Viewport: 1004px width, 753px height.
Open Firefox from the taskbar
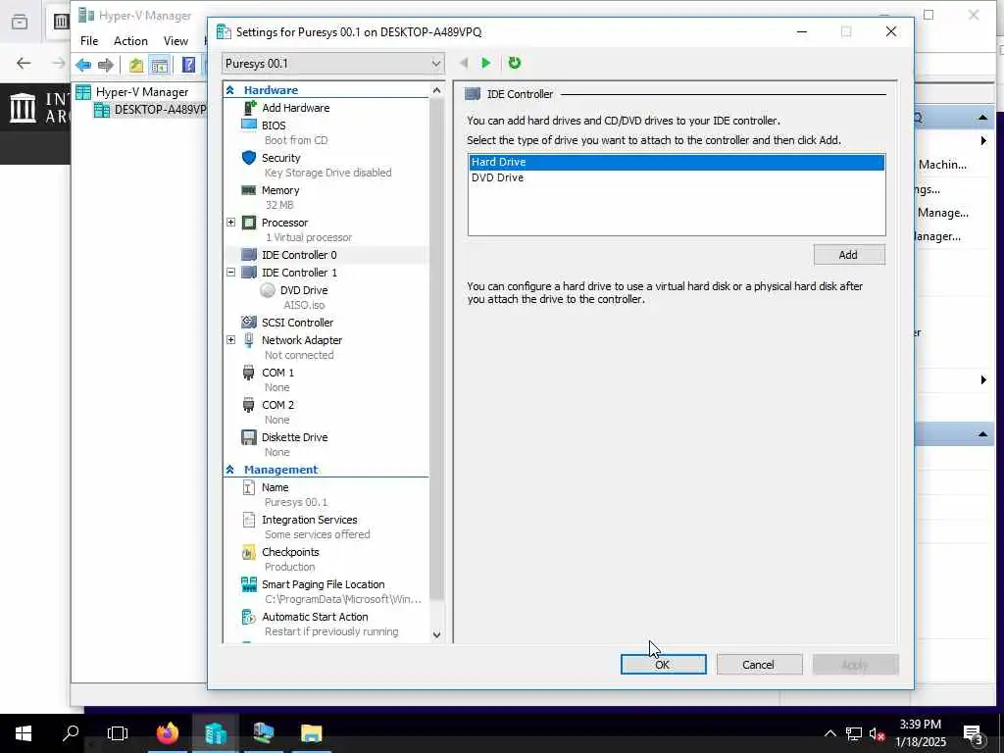(x=168, y=733)
